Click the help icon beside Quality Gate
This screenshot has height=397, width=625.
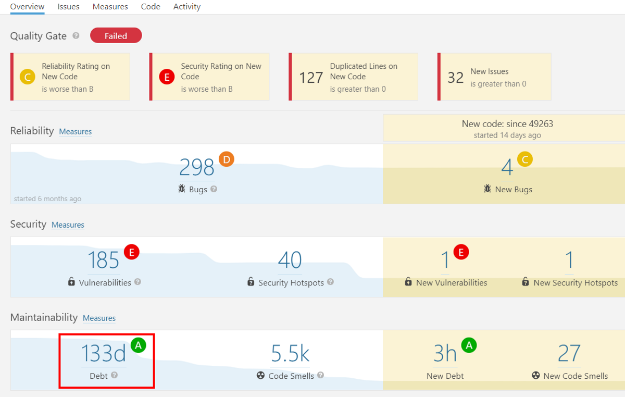(x=76, y=36)
